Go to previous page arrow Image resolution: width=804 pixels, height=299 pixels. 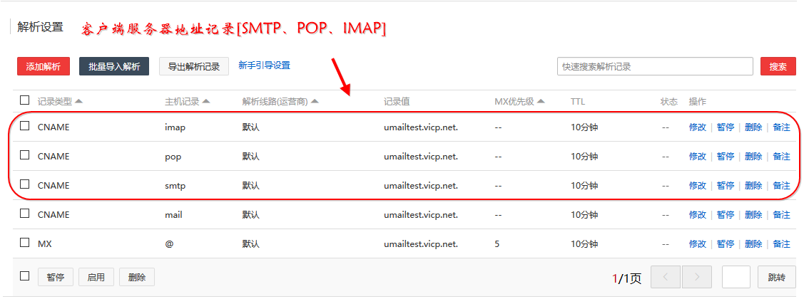(666, 277)
